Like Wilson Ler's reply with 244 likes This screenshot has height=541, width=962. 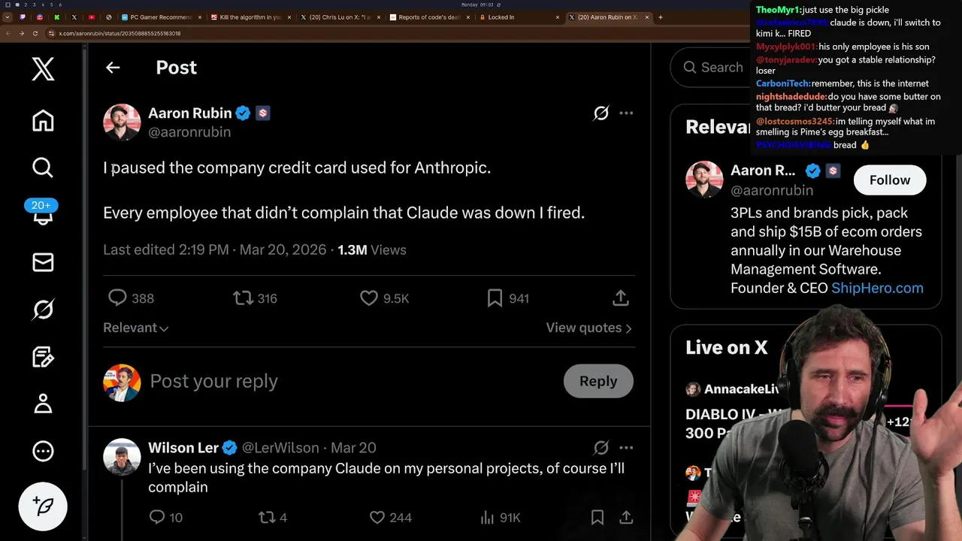(x=377, y=517)
